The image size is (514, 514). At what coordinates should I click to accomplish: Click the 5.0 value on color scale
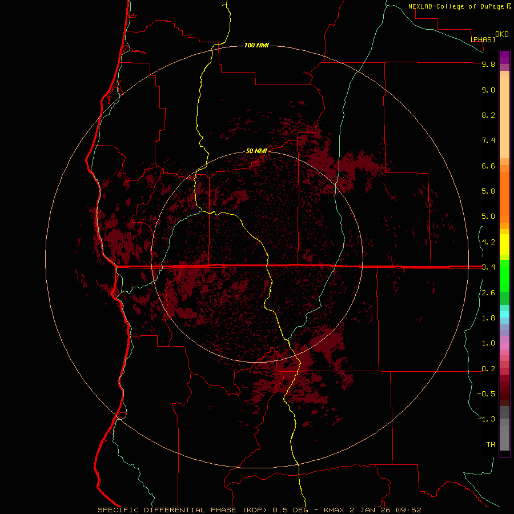click(488, 216)
